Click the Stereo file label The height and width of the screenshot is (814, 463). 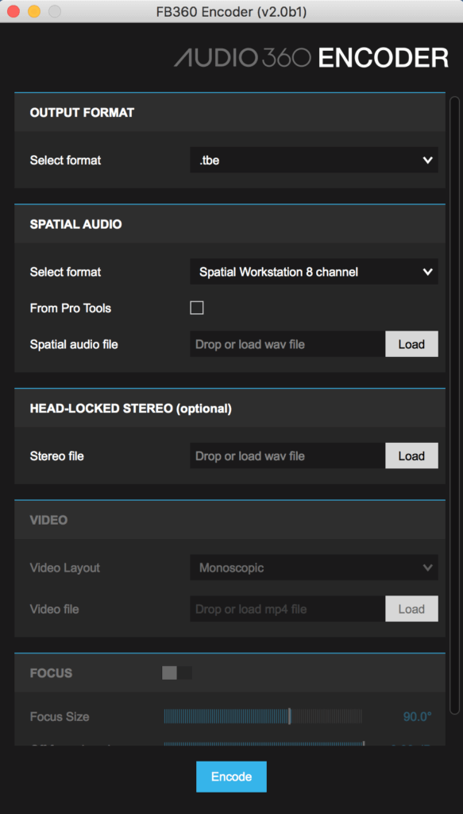pyautogui.click(x=56, y=455)
